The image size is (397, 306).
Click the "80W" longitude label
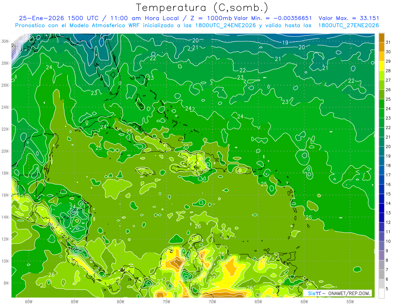point(120,302)
